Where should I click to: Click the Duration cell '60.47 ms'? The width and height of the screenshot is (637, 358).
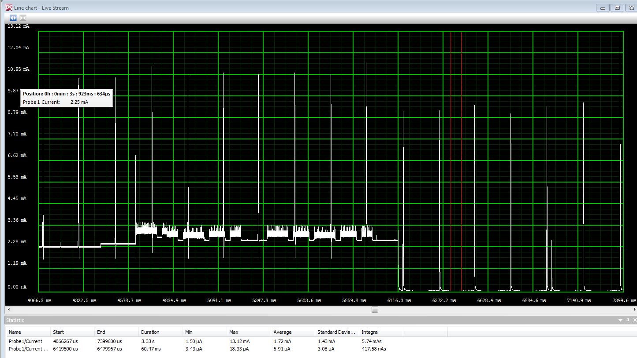pyautogui.click(x=151, y=349)
